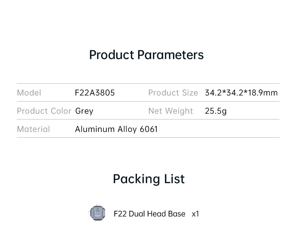Click the word Weight in Net Weight

pyautogui.click(x=179, y=111)
